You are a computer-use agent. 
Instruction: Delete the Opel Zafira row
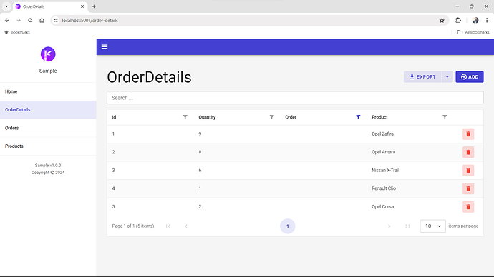[468, 134]
